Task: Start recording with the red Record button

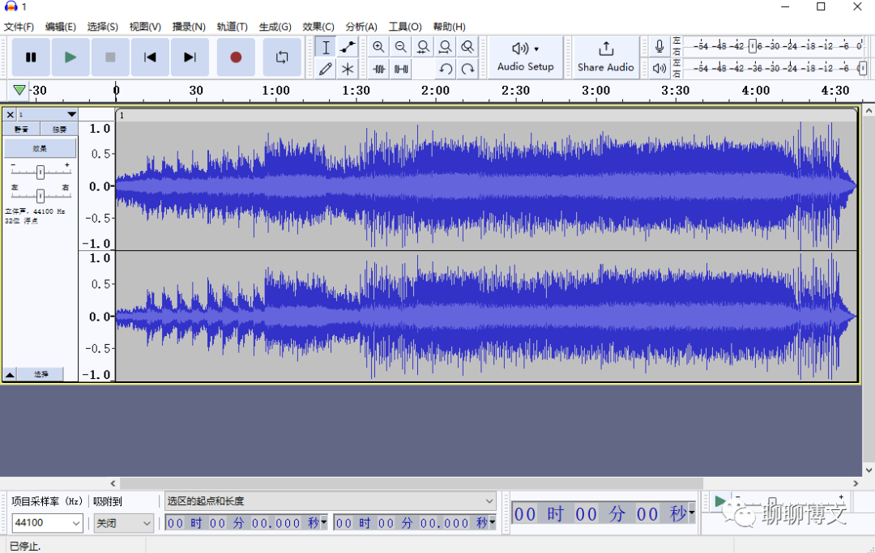Action: pyautogui.click(x=236, y=57)
